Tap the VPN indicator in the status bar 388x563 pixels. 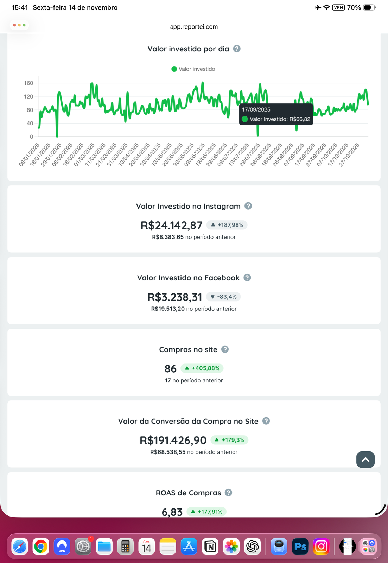(x=338, y=7)
